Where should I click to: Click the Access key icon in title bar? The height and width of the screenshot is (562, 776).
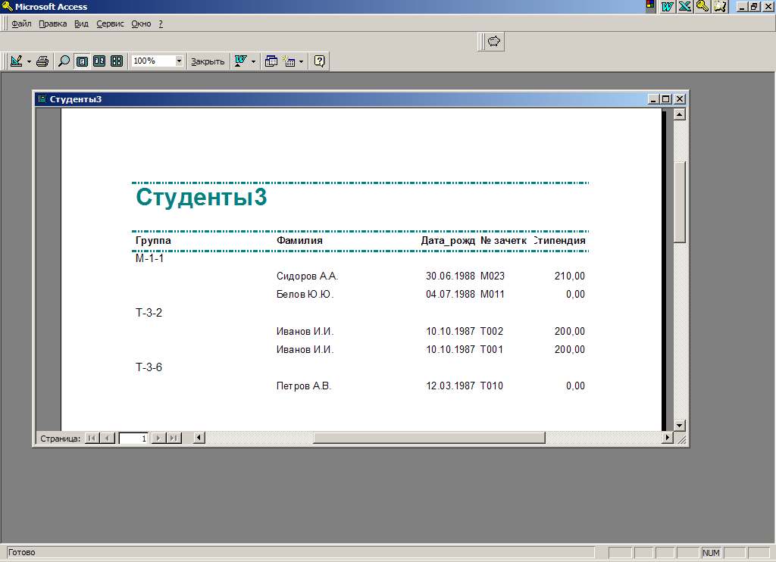point(7,6)
